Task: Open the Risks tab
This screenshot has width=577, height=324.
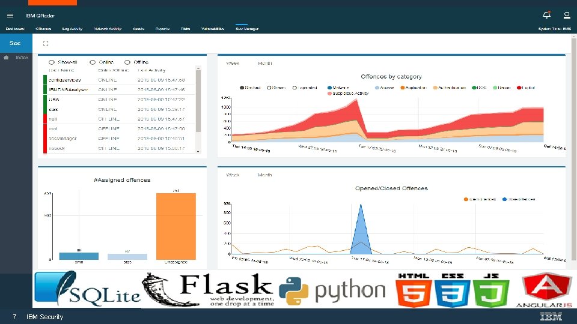Action: (x=186, y=29)
